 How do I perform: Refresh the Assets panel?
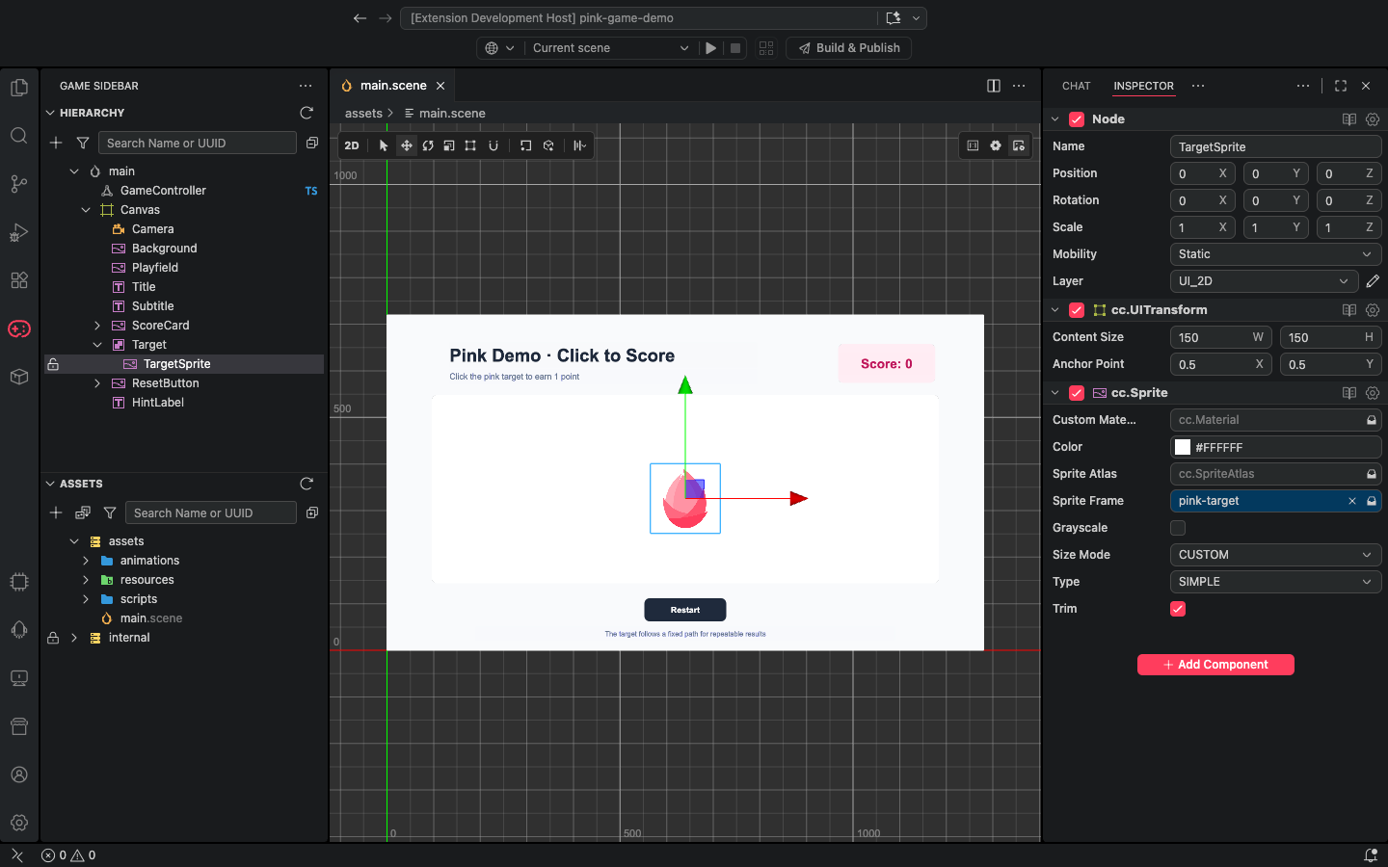click(x=307, y=484)
